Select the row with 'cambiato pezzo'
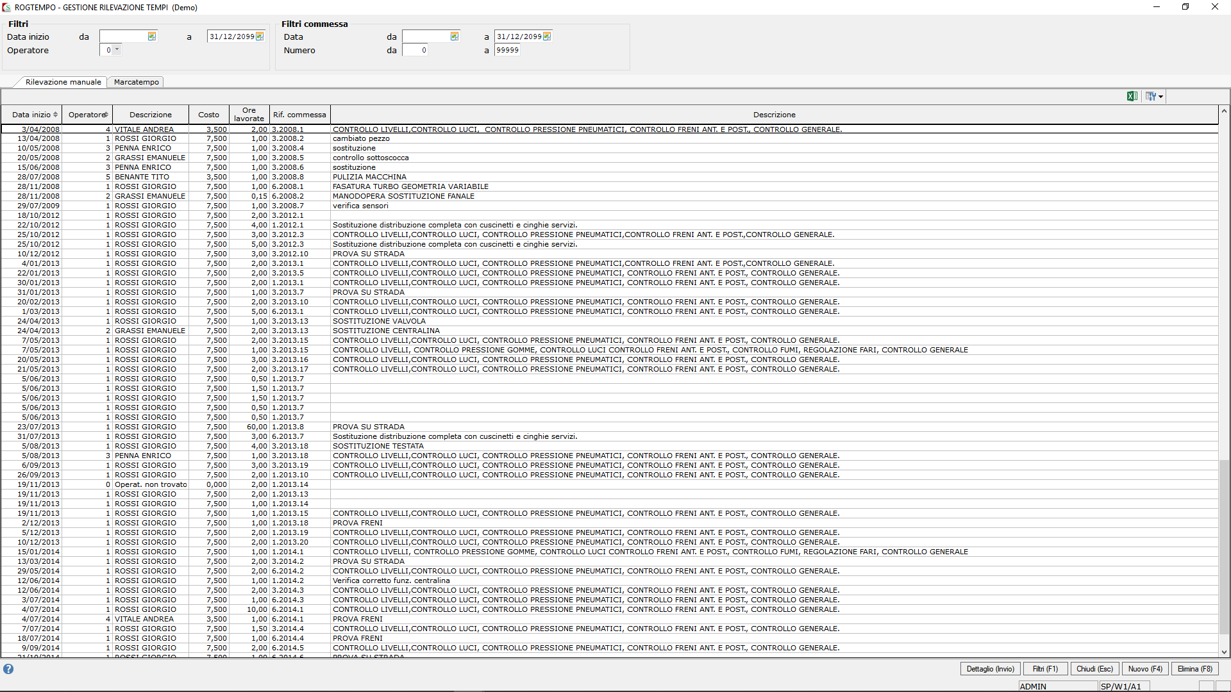The image size is (1231, 692). tap(609, 138)
